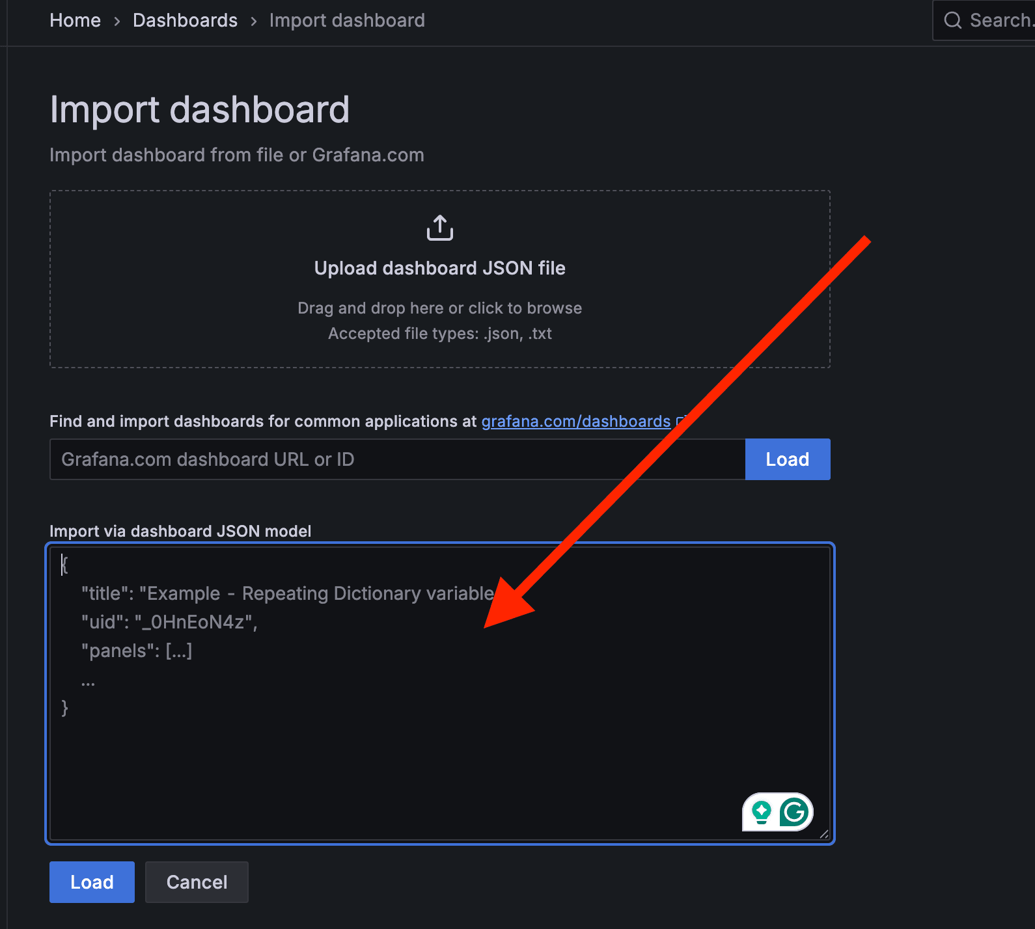Open the Dashboards breadcrumb
Screen dimensions: 1035x929
pos(185,20)
